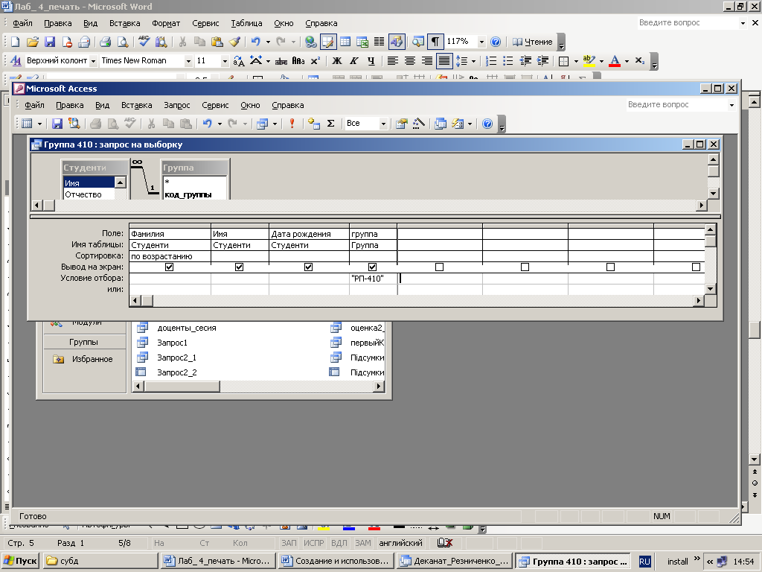Open the Word style dropdown Верхний колонт

pyautogui.click(x=93, y=61)
